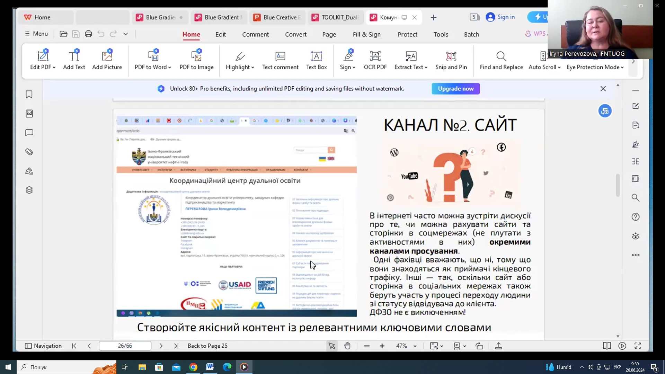Open search in right sidebar
Image resolution: width=665 pixels, height=374 pixels.
[635, 198]
